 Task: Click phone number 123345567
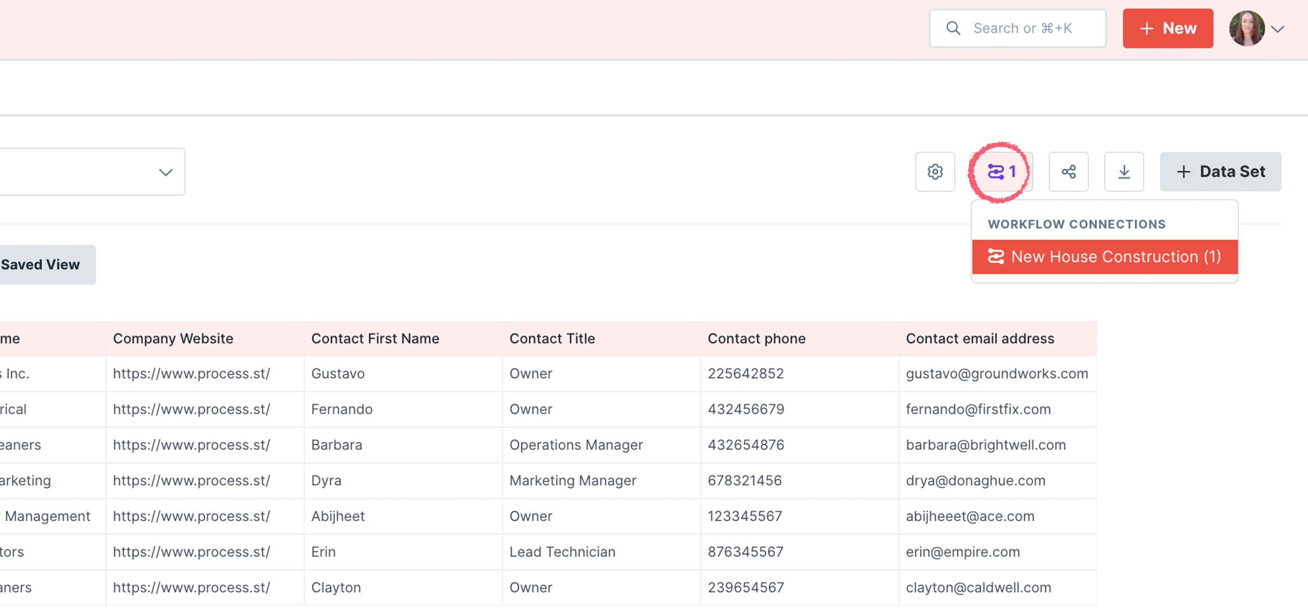tap(745, 516)
